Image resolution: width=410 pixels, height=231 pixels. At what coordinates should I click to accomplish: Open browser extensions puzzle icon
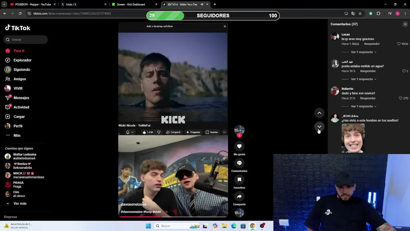(379, 13)
